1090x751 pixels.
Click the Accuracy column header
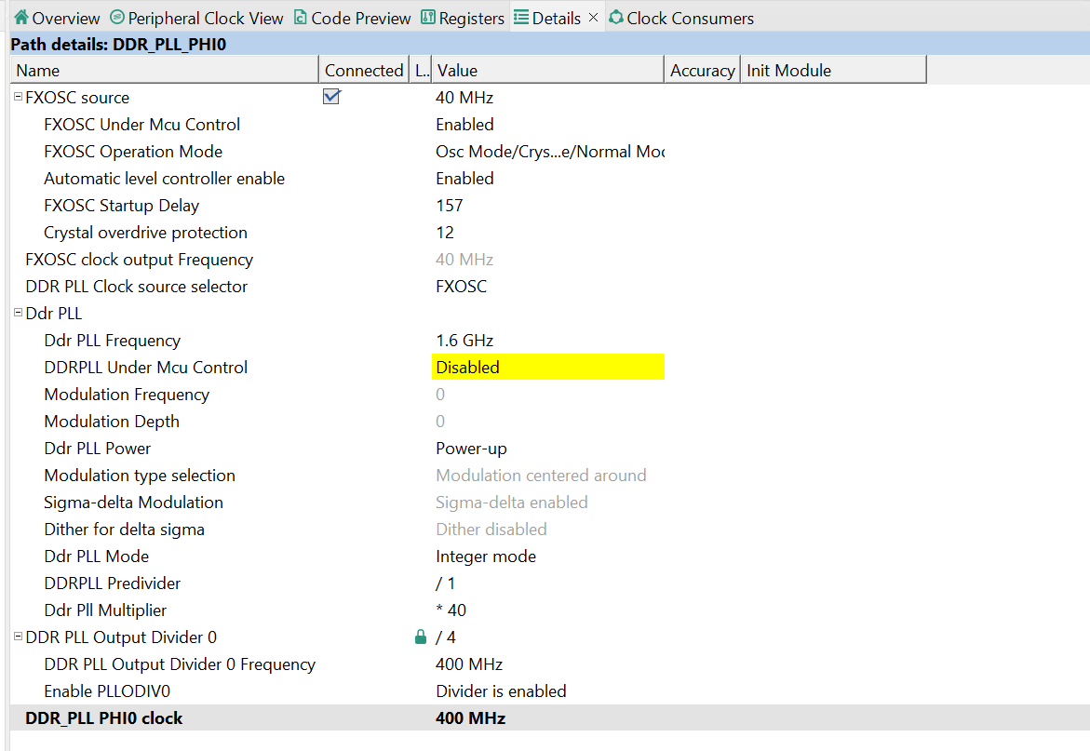702,70
